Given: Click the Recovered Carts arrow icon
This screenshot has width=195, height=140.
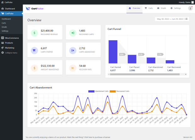Looking at the screenshot, I should [73, 32].
